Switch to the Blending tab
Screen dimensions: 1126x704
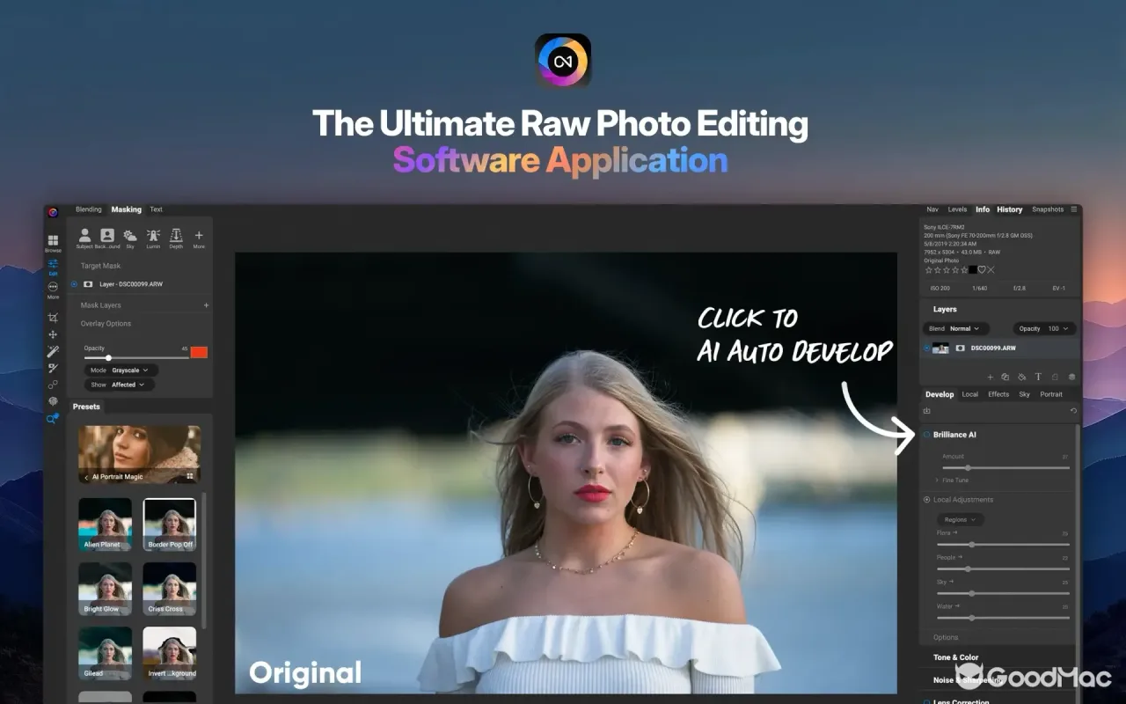[89, 209]
